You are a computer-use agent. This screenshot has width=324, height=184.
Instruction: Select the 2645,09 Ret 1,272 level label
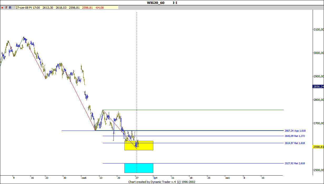click(295, 136)
